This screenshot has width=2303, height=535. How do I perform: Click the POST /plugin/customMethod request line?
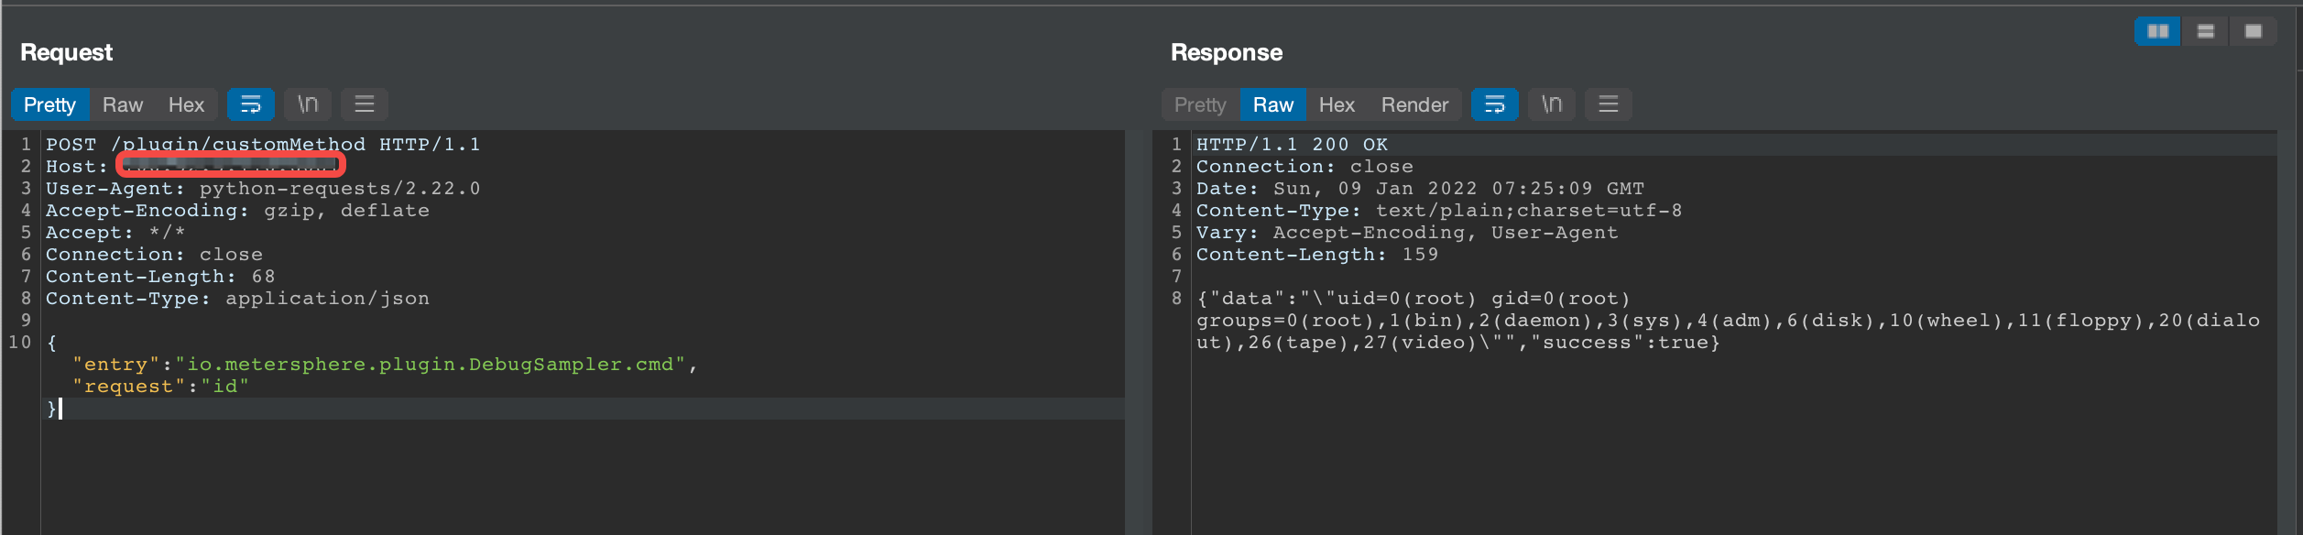263,145
